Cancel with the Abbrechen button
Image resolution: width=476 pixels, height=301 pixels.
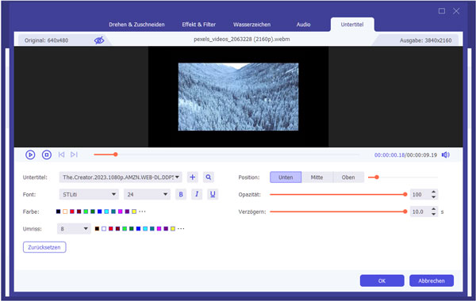point(432,280)
